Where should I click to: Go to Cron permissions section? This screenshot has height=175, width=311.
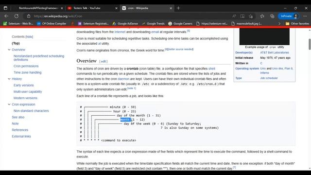[26, 66]
